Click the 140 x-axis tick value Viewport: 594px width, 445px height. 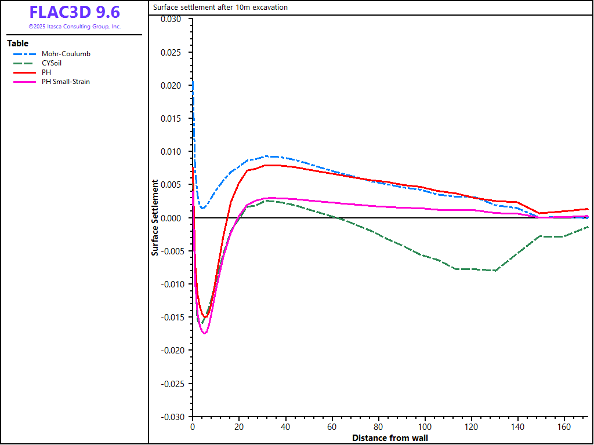pos(518,427)
